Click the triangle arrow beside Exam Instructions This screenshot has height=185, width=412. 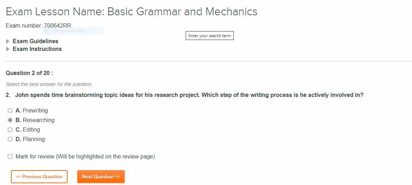tap(8, 49)
